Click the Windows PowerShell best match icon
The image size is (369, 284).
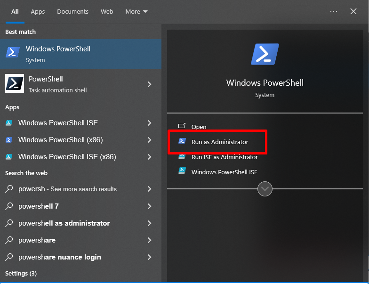[x=12, y=52]
